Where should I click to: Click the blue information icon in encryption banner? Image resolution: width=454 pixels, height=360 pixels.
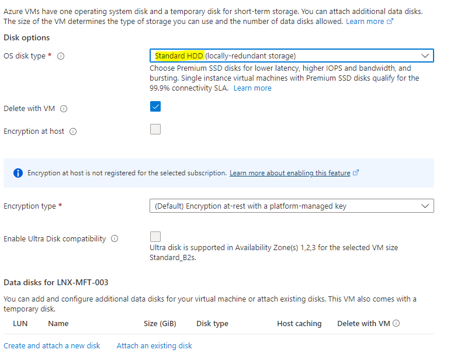tap(18, 174)
